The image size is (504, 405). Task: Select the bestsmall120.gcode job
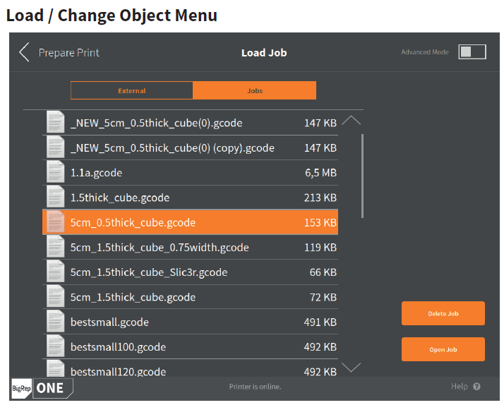pyautogui.click(x=191, y=370)
